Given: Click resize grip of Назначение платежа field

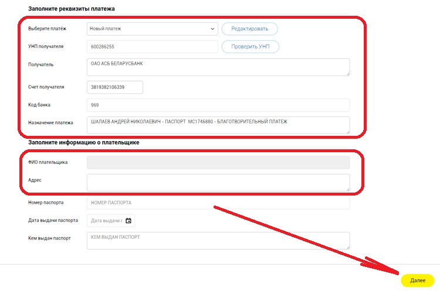Looking at the screenshot, I should 347,131.
